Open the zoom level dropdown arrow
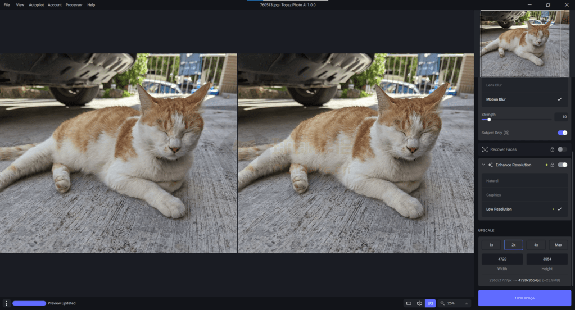Viewport: 575px width, 310px height. point(466,303)
